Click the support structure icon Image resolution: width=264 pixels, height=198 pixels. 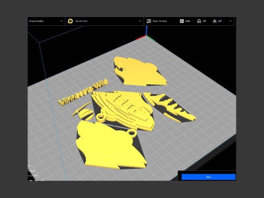(x=199, y=21)
